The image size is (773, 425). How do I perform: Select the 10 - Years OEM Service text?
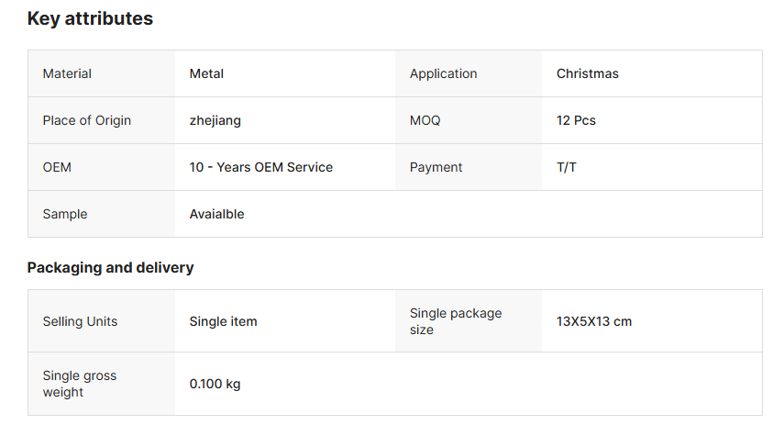point(260,167)
